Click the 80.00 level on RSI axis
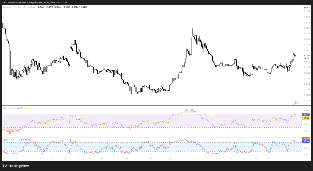Viewport: 313px width, 171px height. (x=306, y=110)
